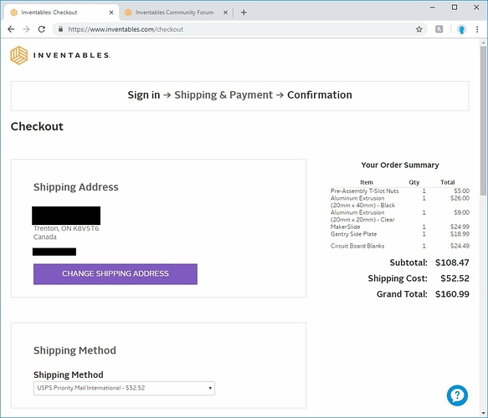Click the Subtotal $108.47 amount

(452, 263)
